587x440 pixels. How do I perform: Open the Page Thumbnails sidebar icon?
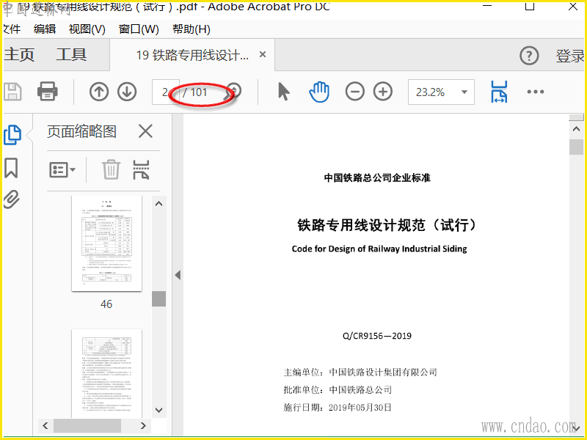12,135
